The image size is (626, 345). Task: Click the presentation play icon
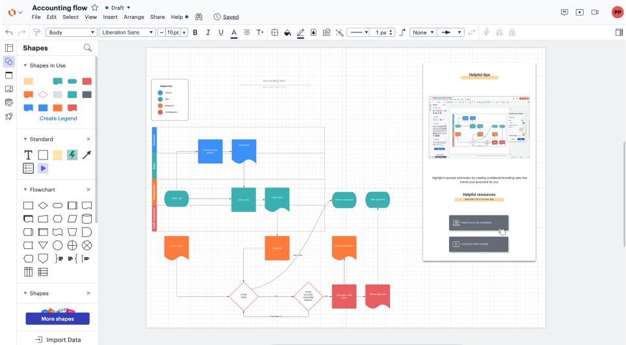click(x=580, y=12)
